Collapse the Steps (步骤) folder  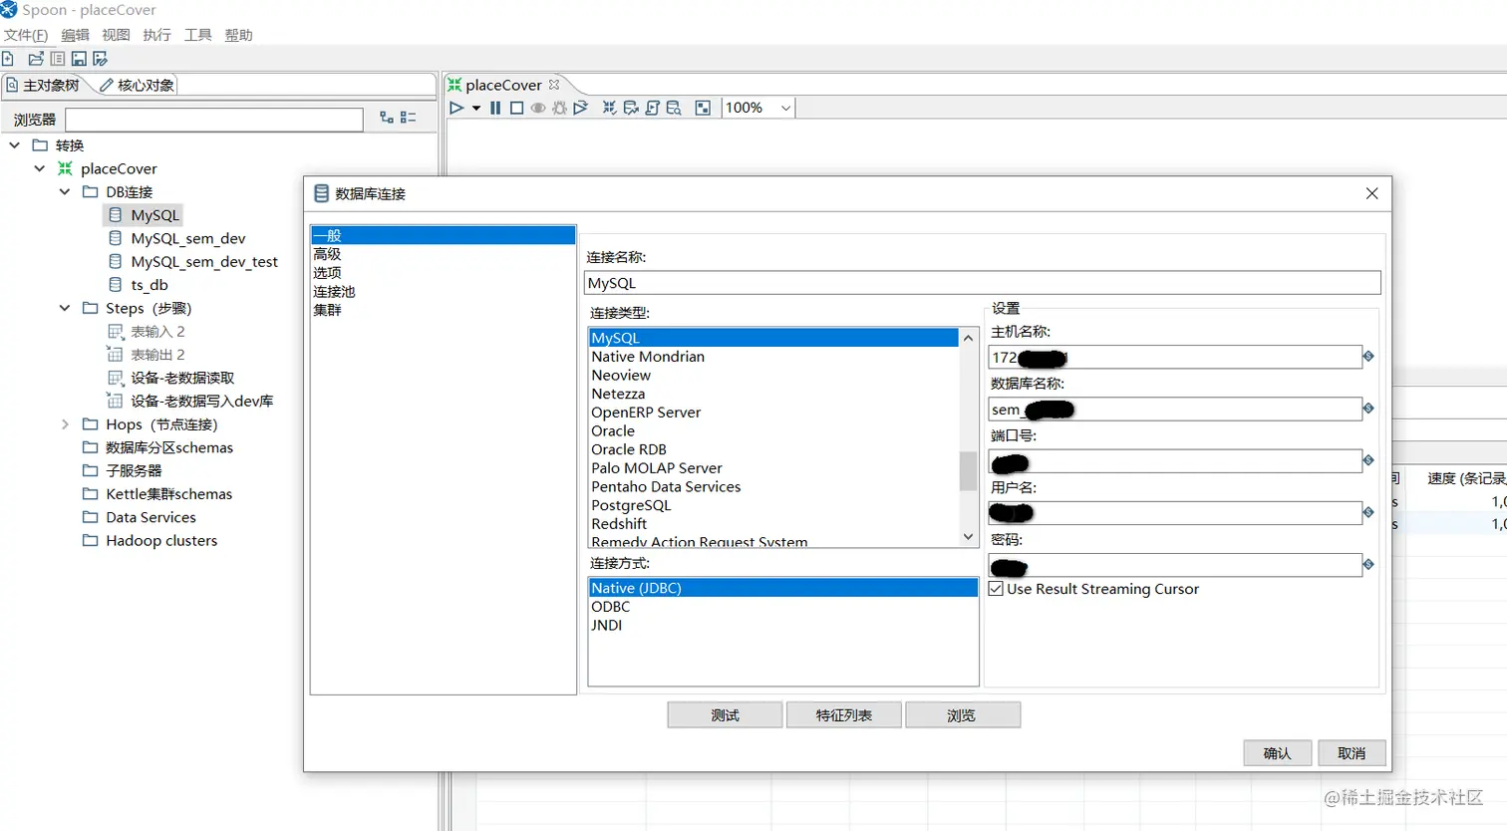(65, 308)
